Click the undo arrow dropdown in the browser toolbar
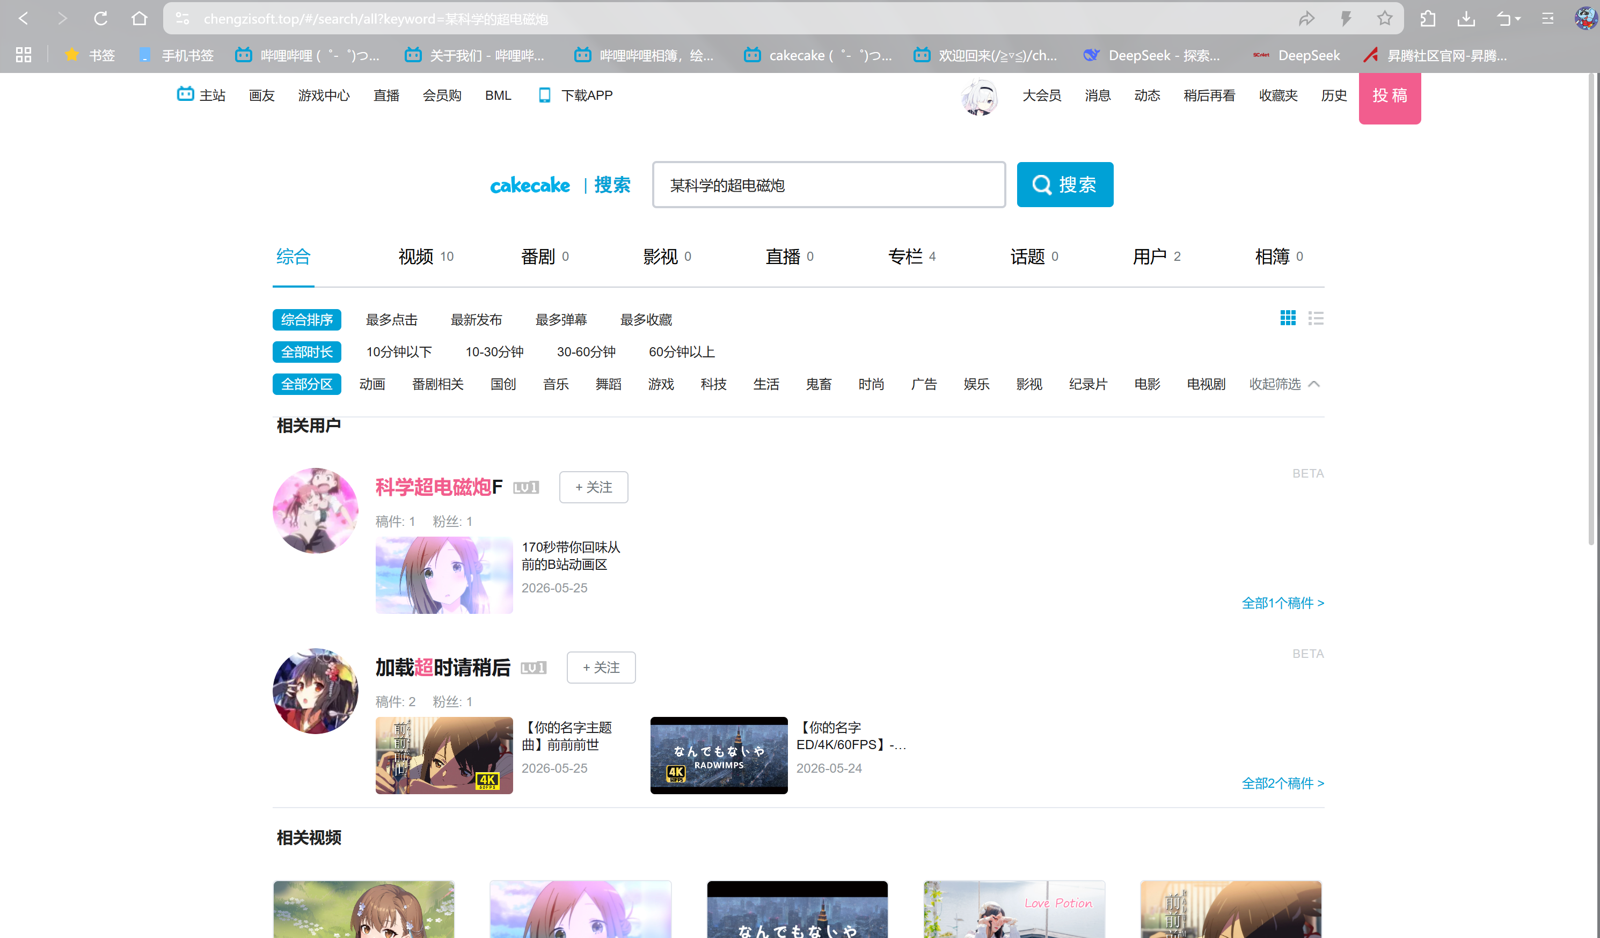 click(1509, 18)
